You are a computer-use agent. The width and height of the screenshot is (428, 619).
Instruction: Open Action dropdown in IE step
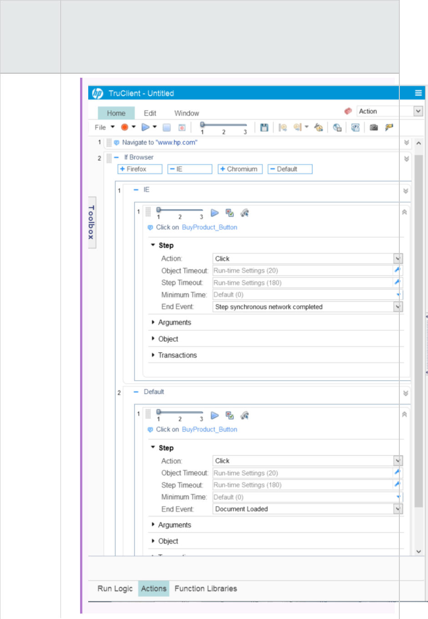(x=398, y=258)
